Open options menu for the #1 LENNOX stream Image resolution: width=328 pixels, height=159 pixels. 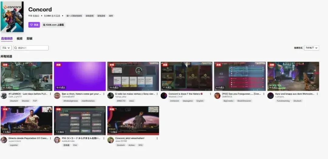[50, 94]
